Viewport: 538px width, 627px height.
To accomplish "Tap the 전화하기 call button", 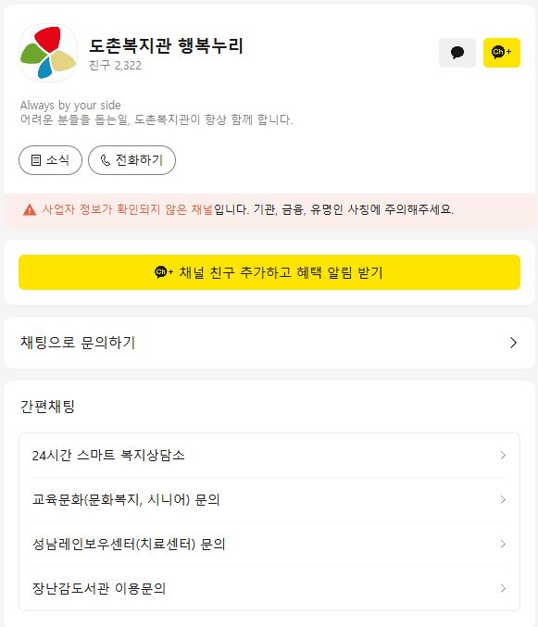I will (131, 160).
